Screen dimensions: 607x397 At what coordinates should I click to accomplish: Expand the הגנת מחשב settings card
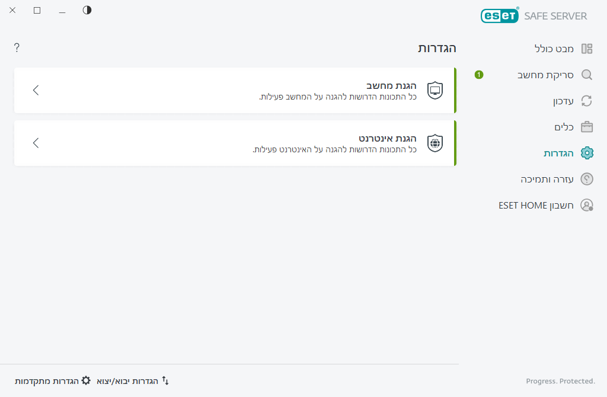tap(36, 90)
